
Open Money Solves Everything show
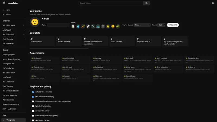click(11, 59)
